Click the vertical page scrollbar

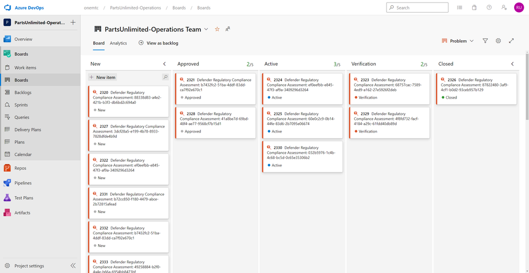(527, 86)
